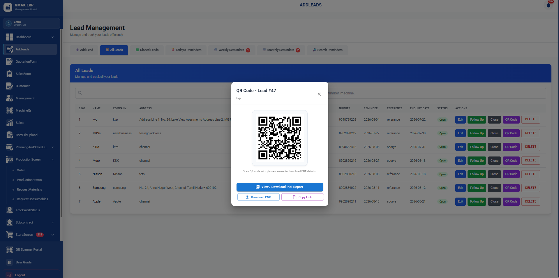Click the Addleads sidebar icon

coord(10,49)
